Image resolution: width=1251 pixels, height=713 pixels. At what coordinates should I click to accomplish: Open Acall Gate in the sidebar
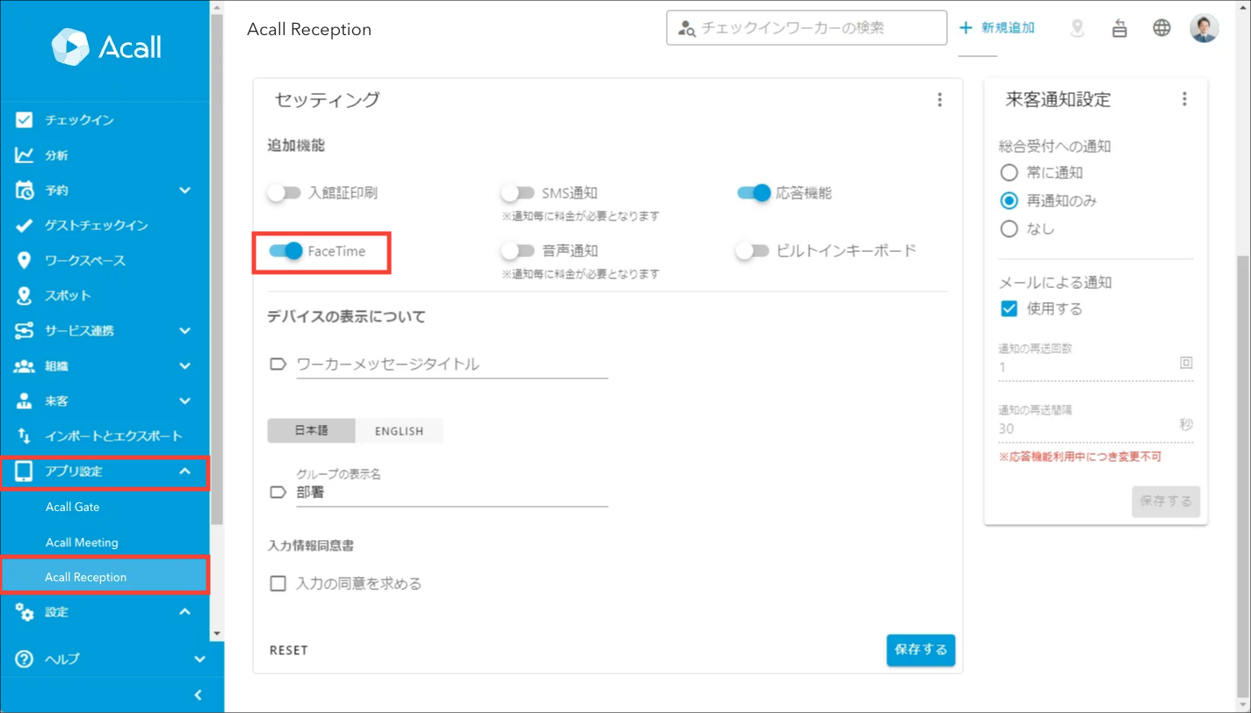click(73, 507)
